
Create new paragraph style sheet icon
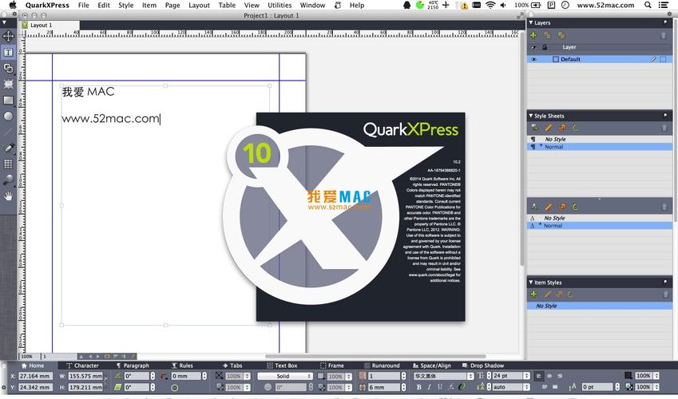point(534,128)
